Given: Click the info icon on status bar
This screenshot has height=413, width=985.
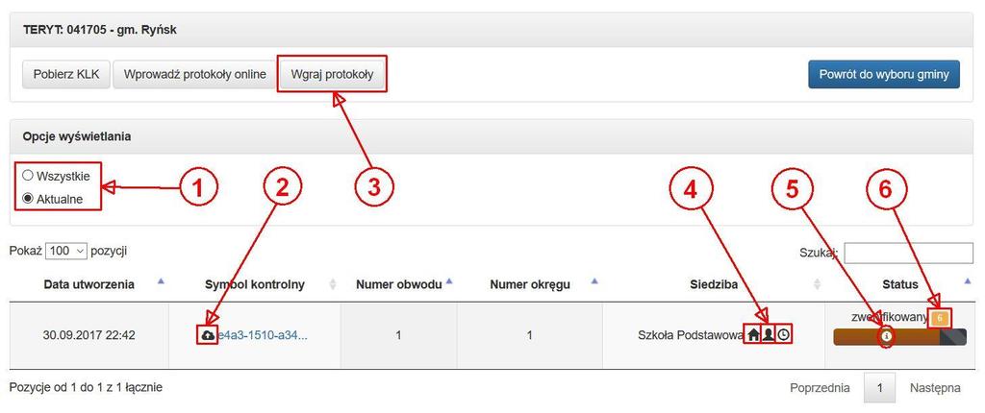Looking at the screenshot, I should pyautogui.click(x=887, y=336).
